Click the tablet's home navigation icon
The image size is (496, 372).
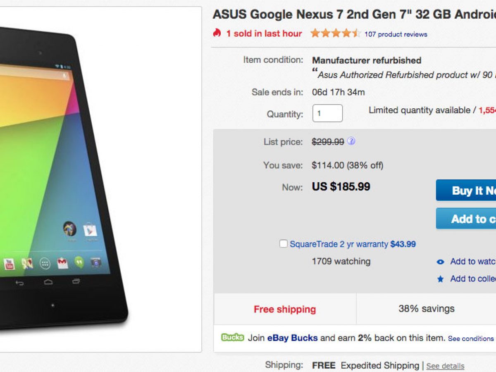[x=48, y=282]
